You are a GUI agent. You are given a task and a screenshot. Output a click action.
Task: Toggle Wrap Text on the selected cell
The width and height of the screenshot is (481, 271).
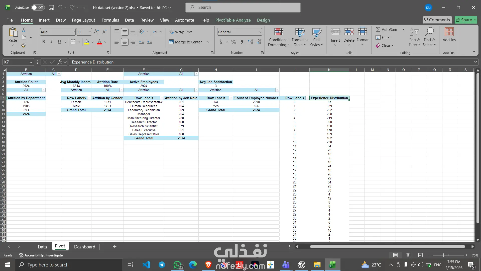pyautogui.click(x=181, y=32)
